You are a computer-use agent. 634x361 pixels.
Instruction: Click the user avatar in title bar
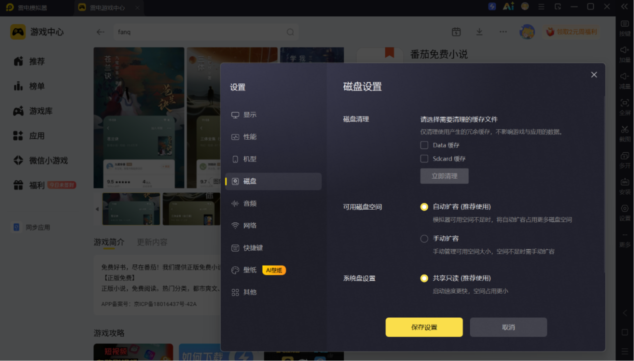tap(525, 6)
